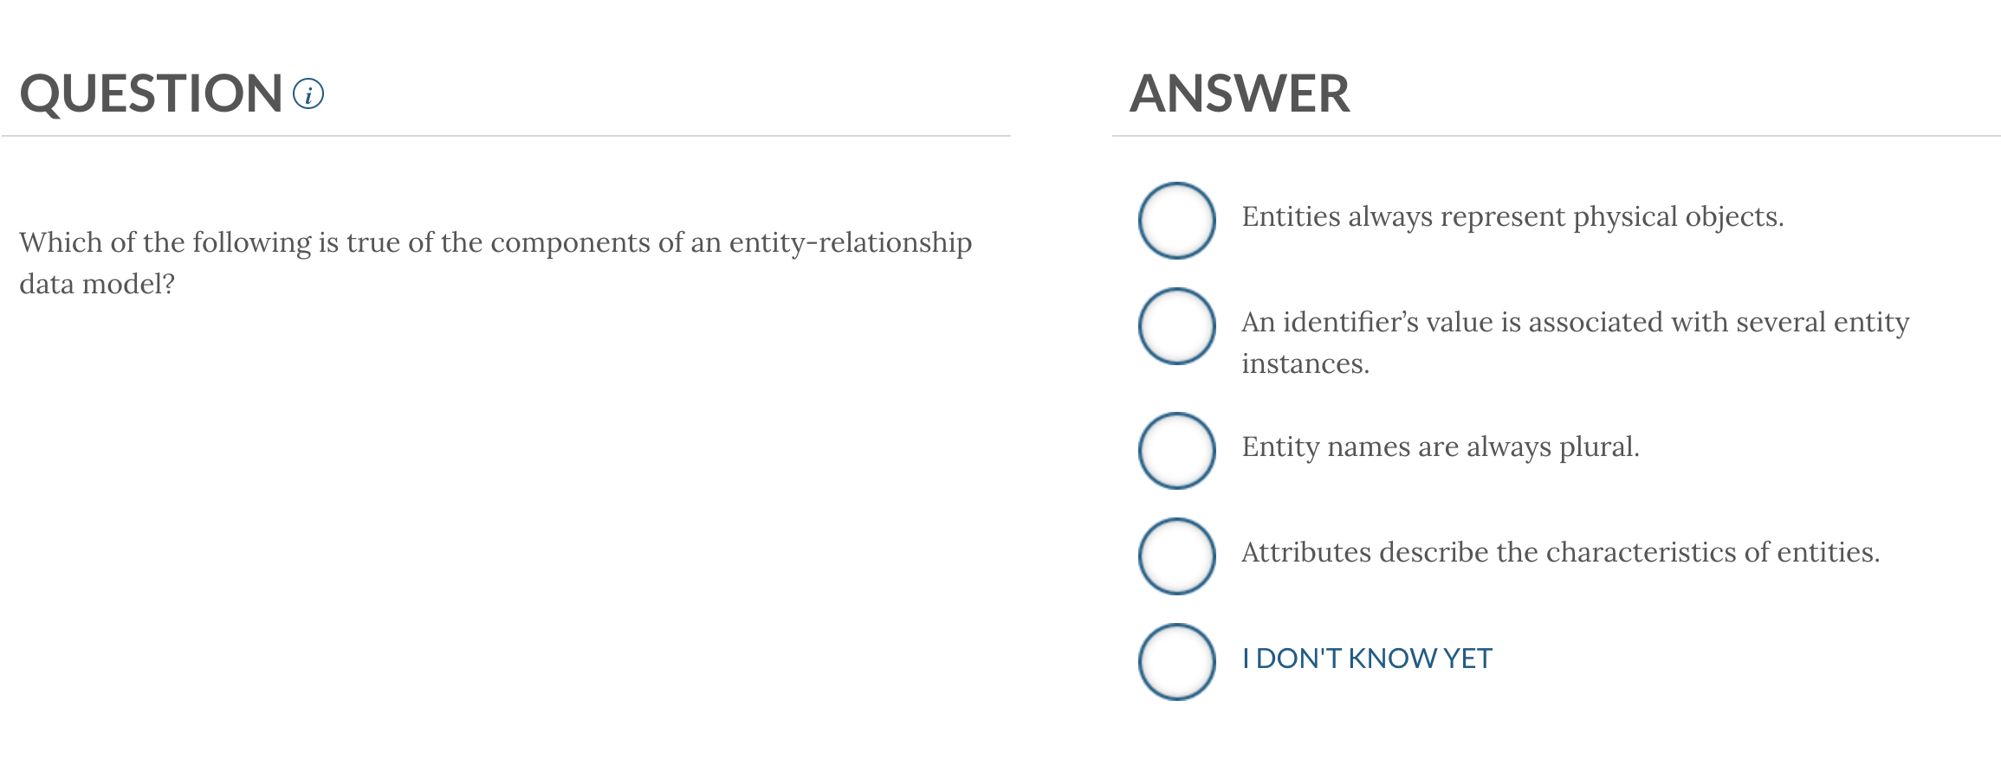The image size is (2001, 758).
Task: Click the ANSWER heading
Action: tap(1240, 91)
